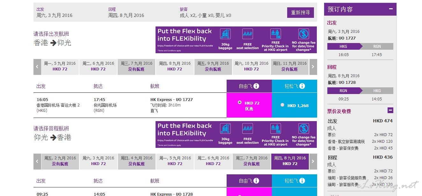Collapse the 票价及收费 section
Image resolution: width=422 pixels, height=196 pixels.
point(390,111)
